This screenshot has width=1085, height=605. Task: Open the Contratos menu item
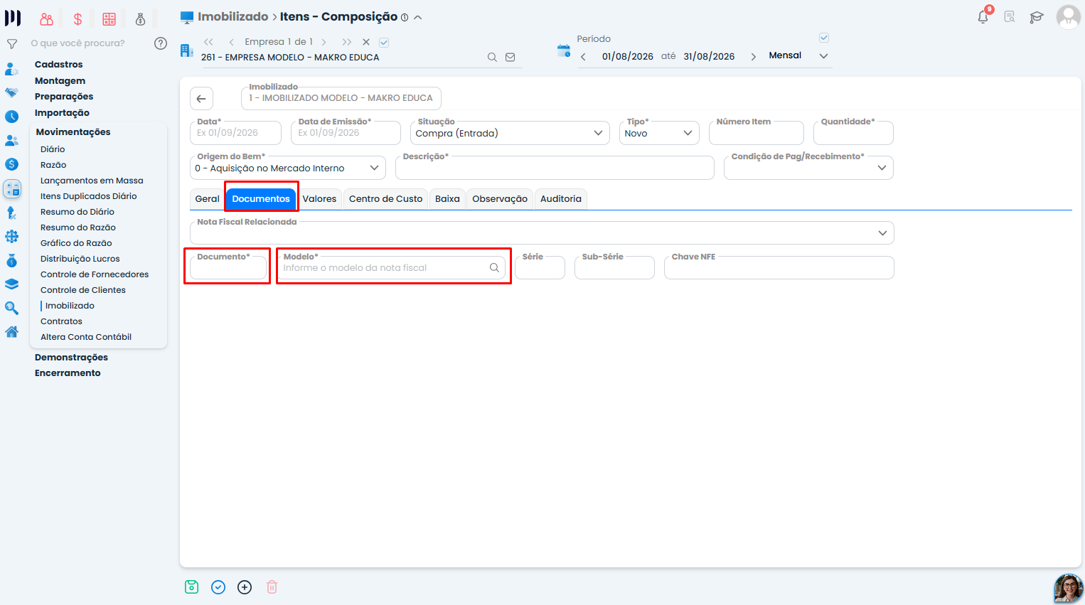61,321
